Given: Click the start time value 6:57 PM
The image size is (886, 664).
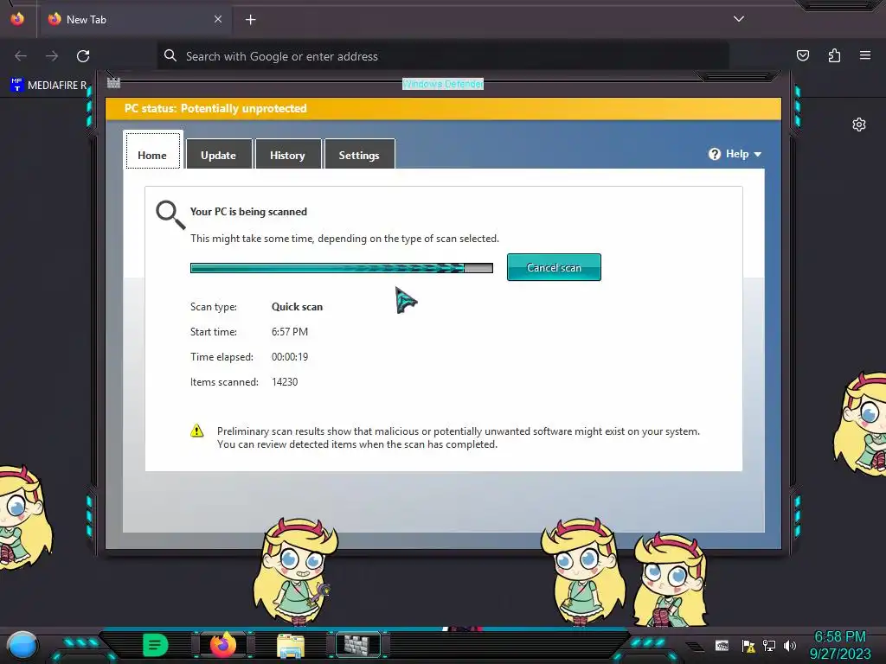Looking at the screenshot, I should (290, 331).
